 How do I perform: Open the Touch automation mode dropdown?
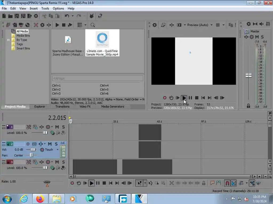tap(58, 150)
